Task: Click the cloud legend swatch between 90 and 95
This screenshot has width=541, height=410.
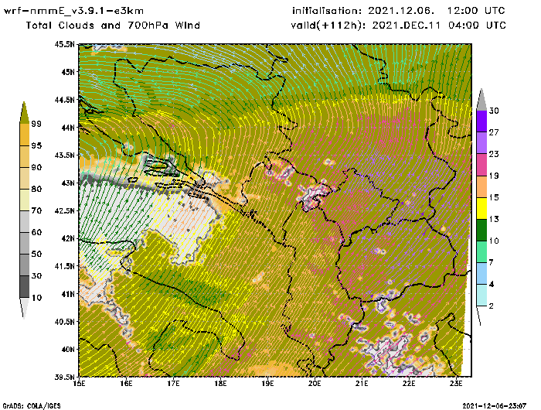Action: (x=25, y=156)
